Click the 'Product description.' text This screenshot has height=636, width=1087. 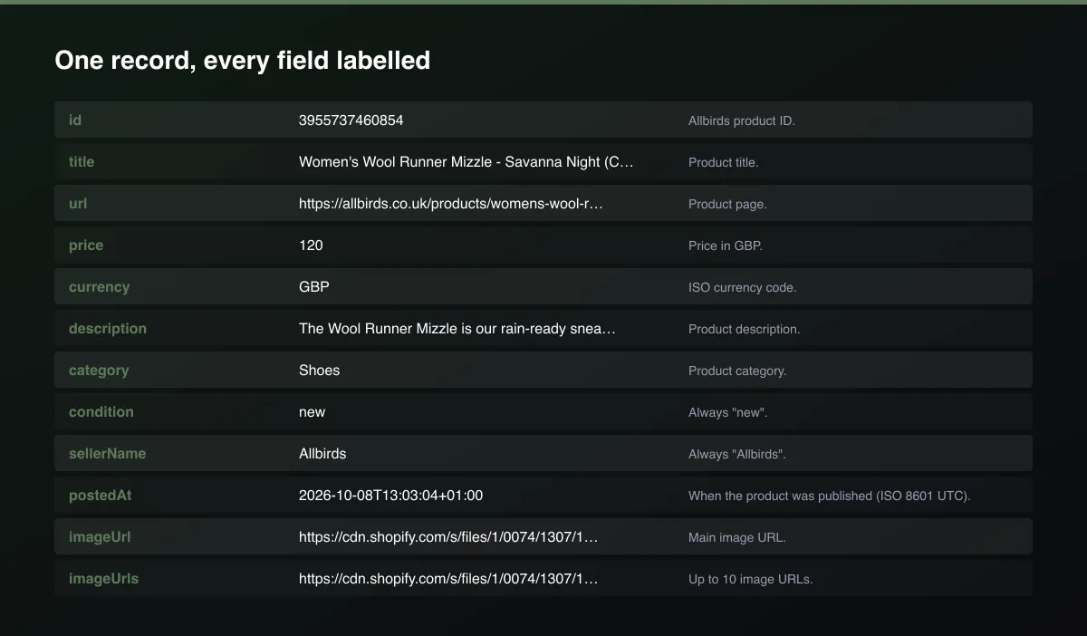[x=745, y=329]
